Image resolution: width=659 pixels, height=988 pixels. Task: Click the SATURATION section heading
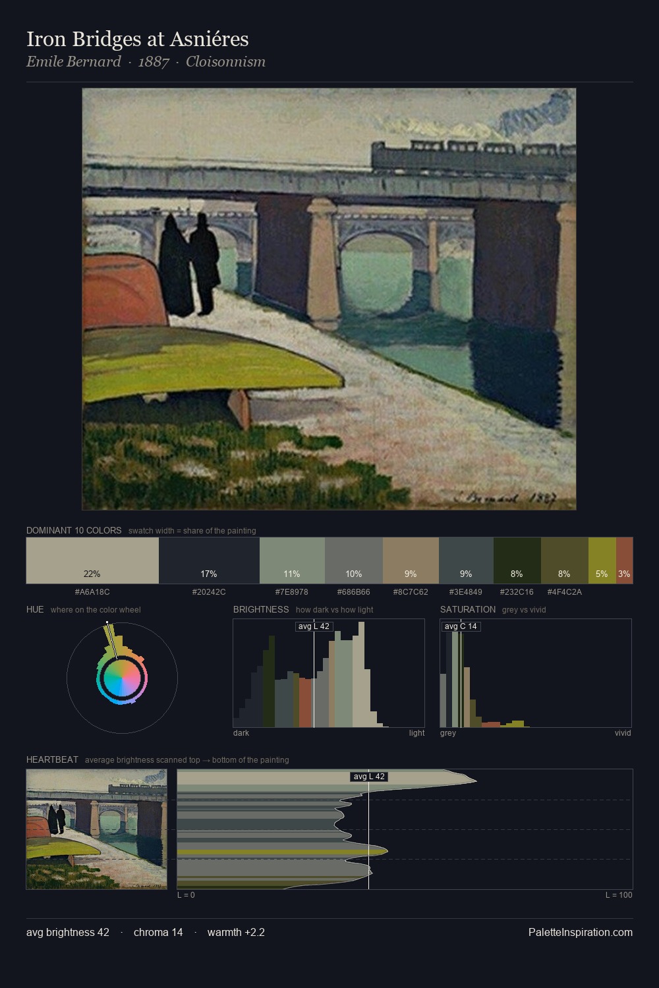click(x=468, y=609)
